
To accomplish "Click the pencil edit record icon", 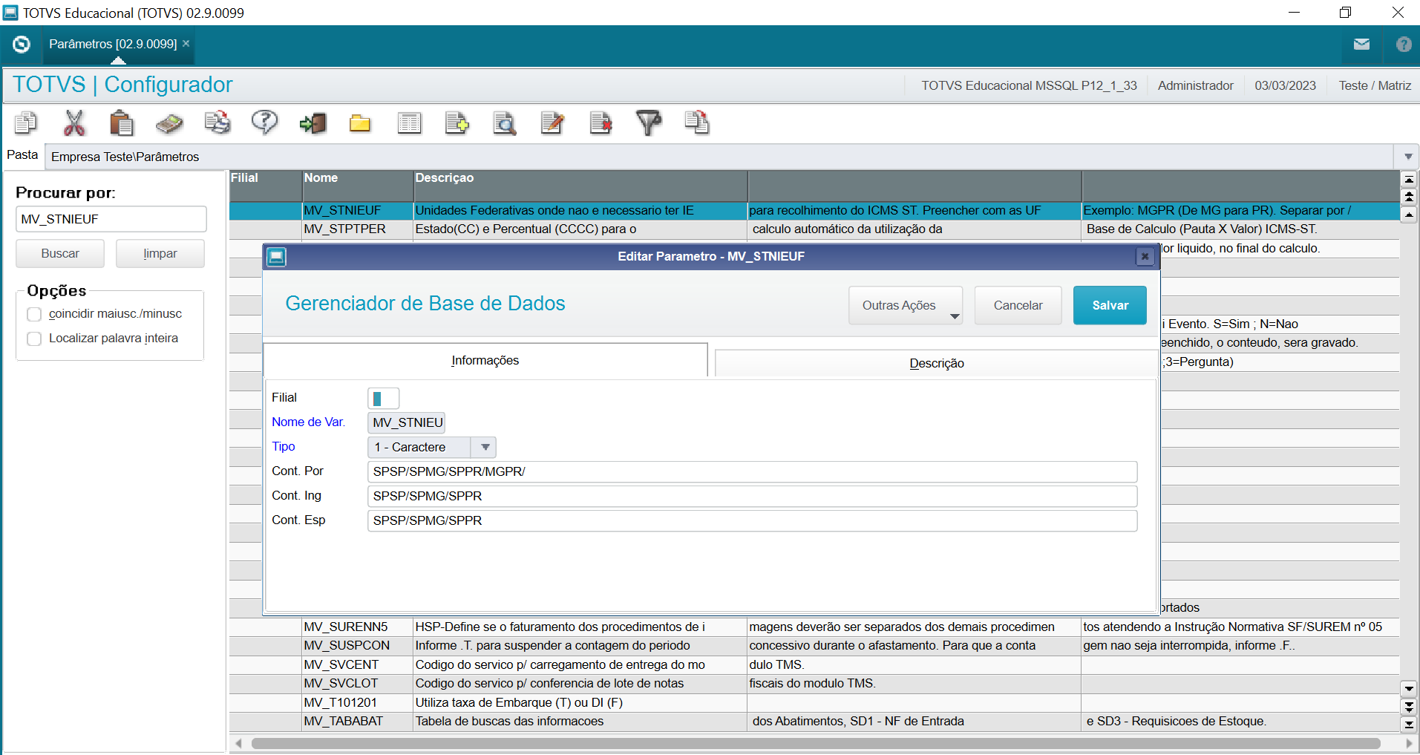I will pos(552,123).
